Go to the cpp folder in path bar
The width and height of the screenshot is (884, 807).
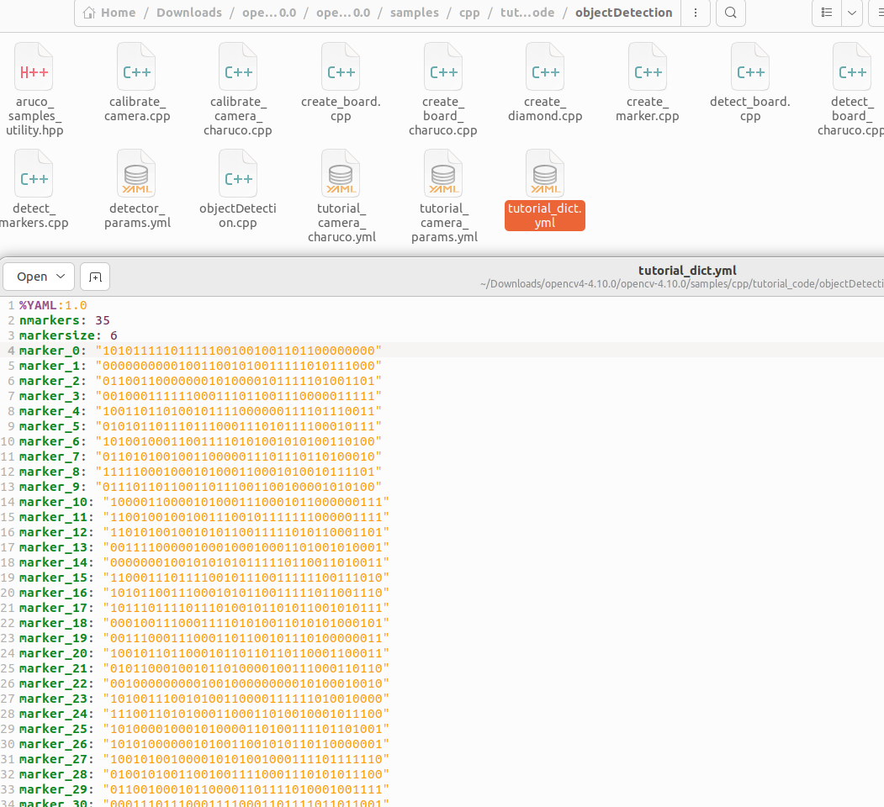coord(469,13)
